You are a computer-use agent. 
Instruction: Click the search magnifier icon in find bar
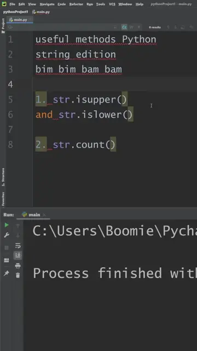(10, 27)
